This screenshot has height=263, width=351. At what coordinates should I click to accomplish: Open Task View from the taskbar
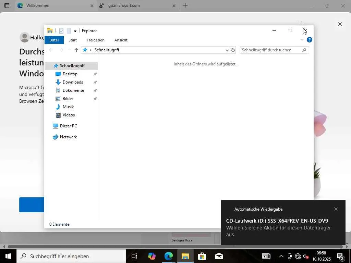point(134,256)
